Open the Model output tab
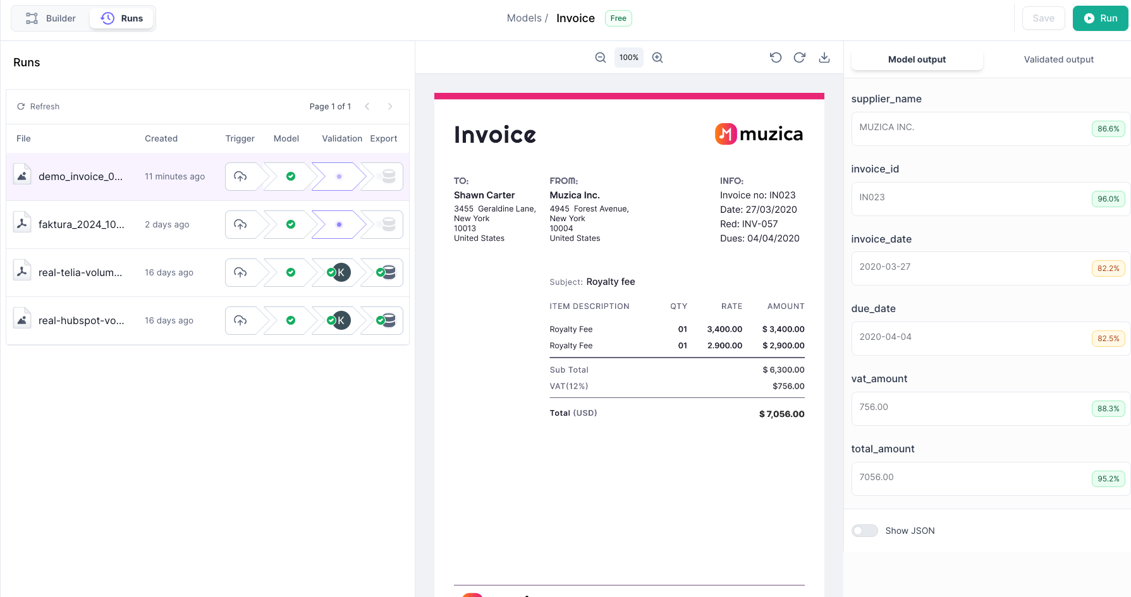This screenshot has width=1131, height=597. tap(917, 59)
